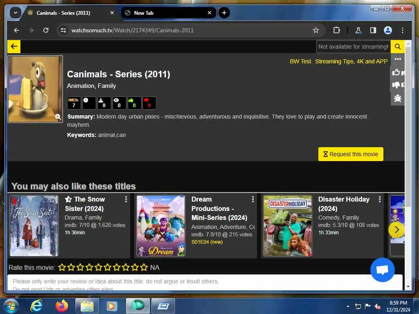This screenshot has height=314, width=419.
Task: Close the New Tab tab
Action: (x=209, y=13)
